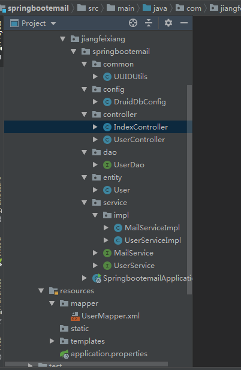Click the Collapse All icon in Project toolbar
241x370 pixels.
149,23
